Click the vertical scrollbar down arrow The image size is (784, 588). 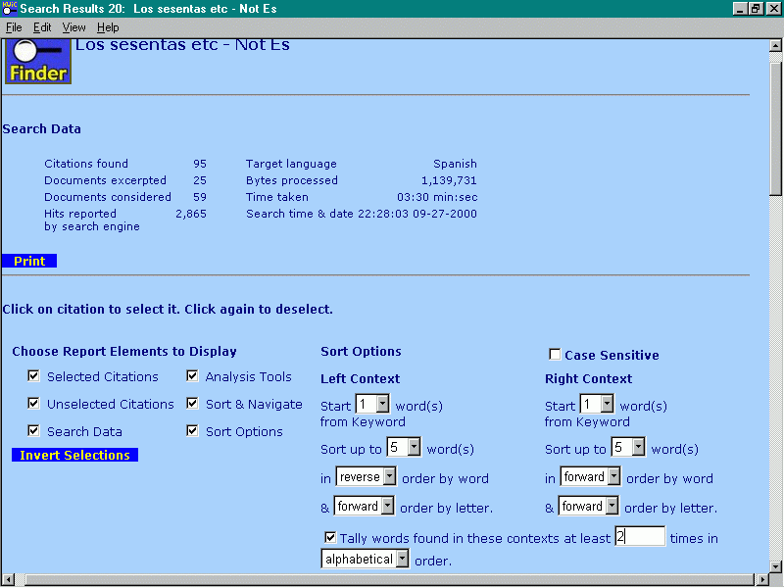(775, 567)
